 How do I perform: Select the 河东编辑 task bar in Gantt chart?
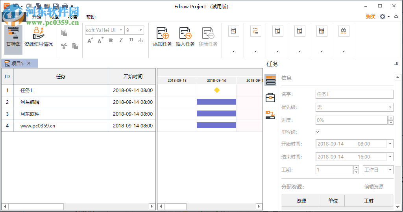click(x=216, y=102)
